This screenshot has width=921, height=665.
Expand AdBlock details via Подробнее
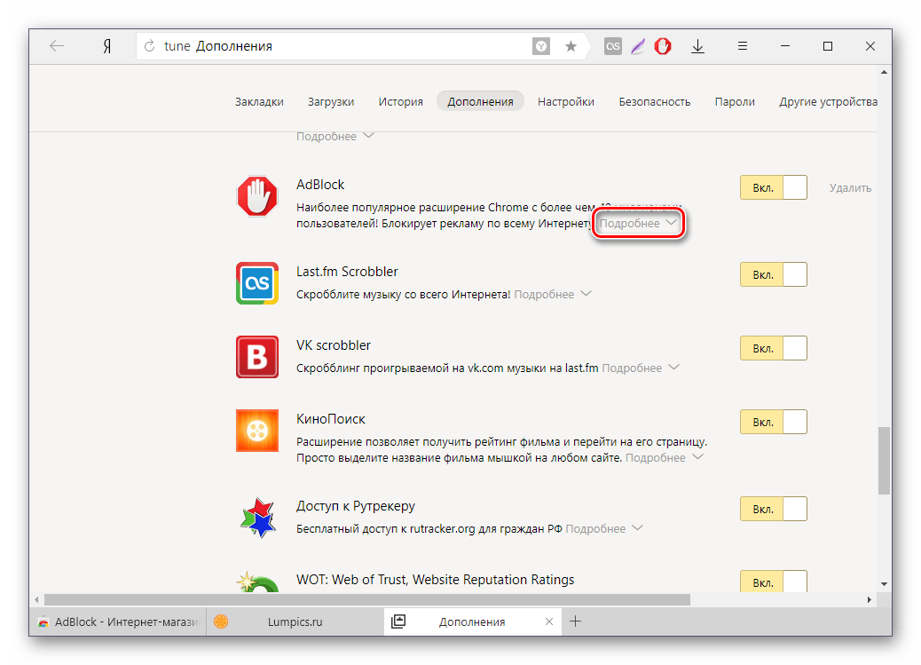638,224
